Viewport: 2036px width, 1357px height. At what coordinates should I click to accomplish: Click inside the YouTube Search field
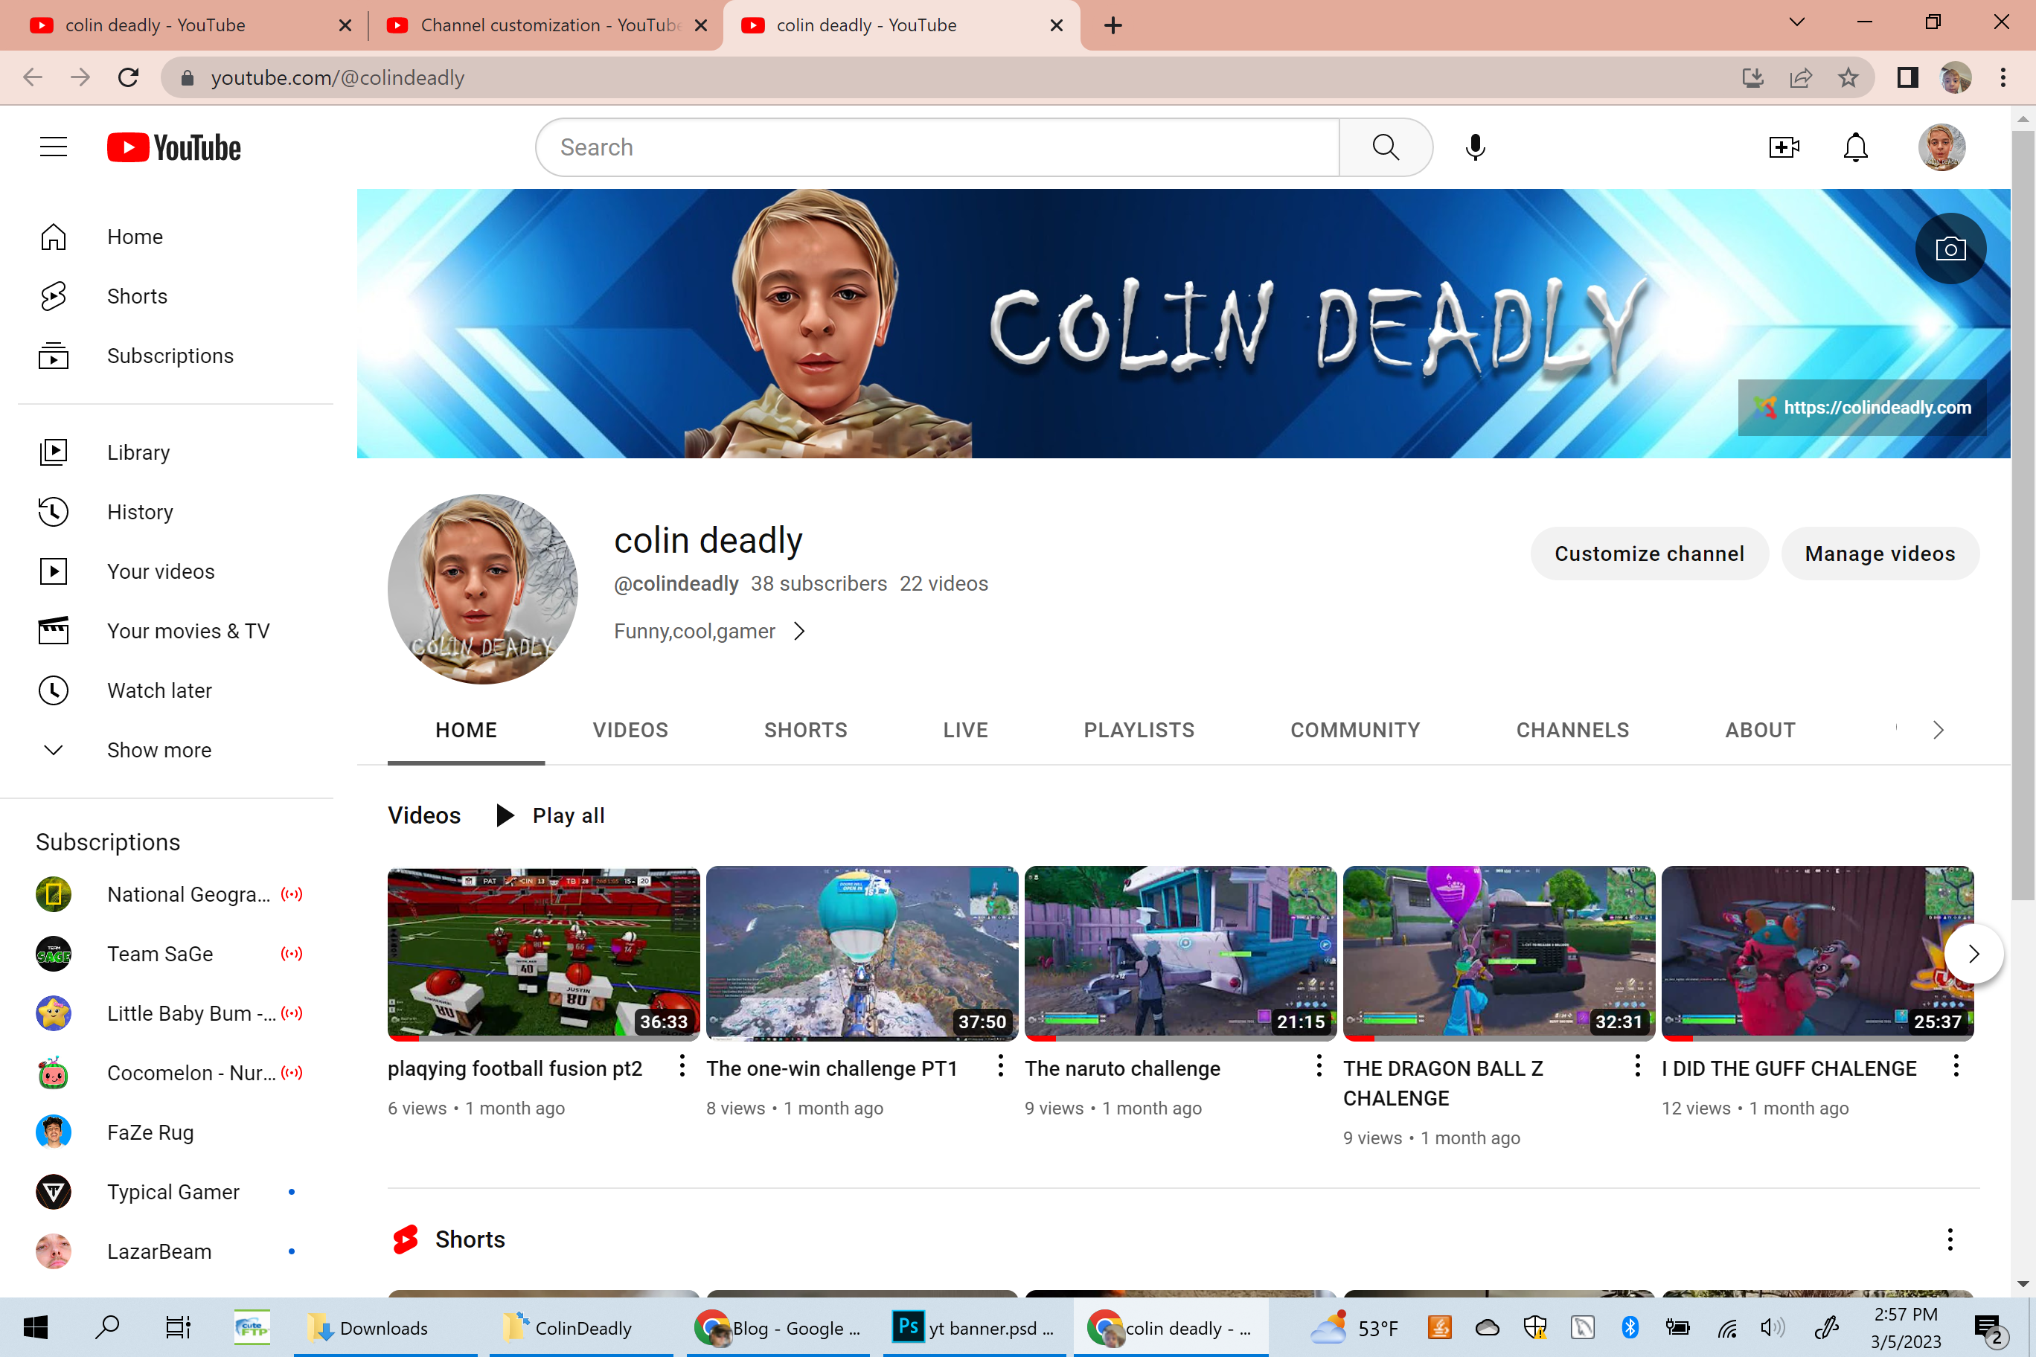click(x=938, y=147)
